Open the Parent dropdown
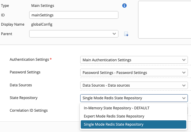The image size is (191, 132). click(74, 34)
